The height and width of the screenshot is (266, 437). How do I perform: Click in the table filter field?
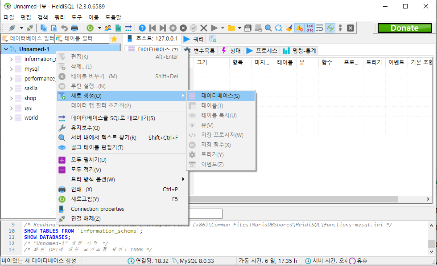[x=82, y=38]
